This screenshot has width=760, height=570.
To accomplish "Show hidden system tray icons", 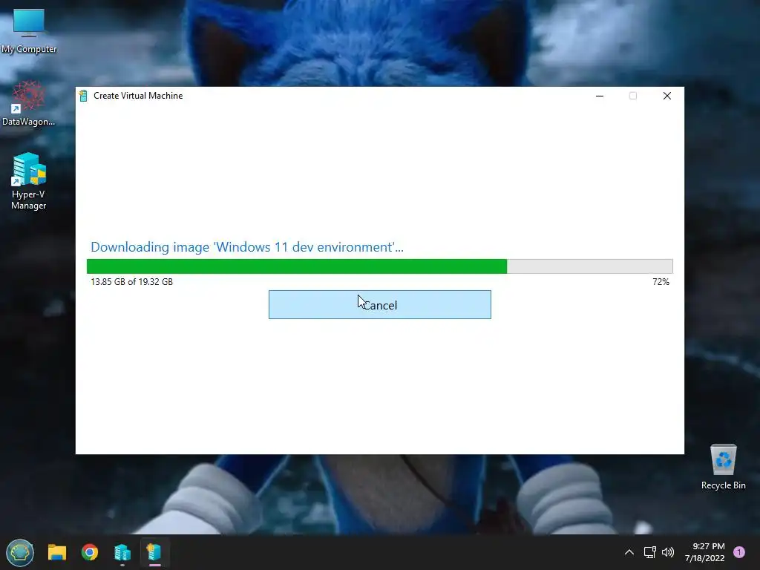I will (629, 552).
